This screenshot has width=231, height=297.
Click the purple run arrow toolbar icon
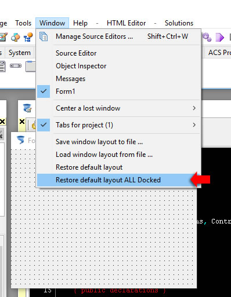219,37
